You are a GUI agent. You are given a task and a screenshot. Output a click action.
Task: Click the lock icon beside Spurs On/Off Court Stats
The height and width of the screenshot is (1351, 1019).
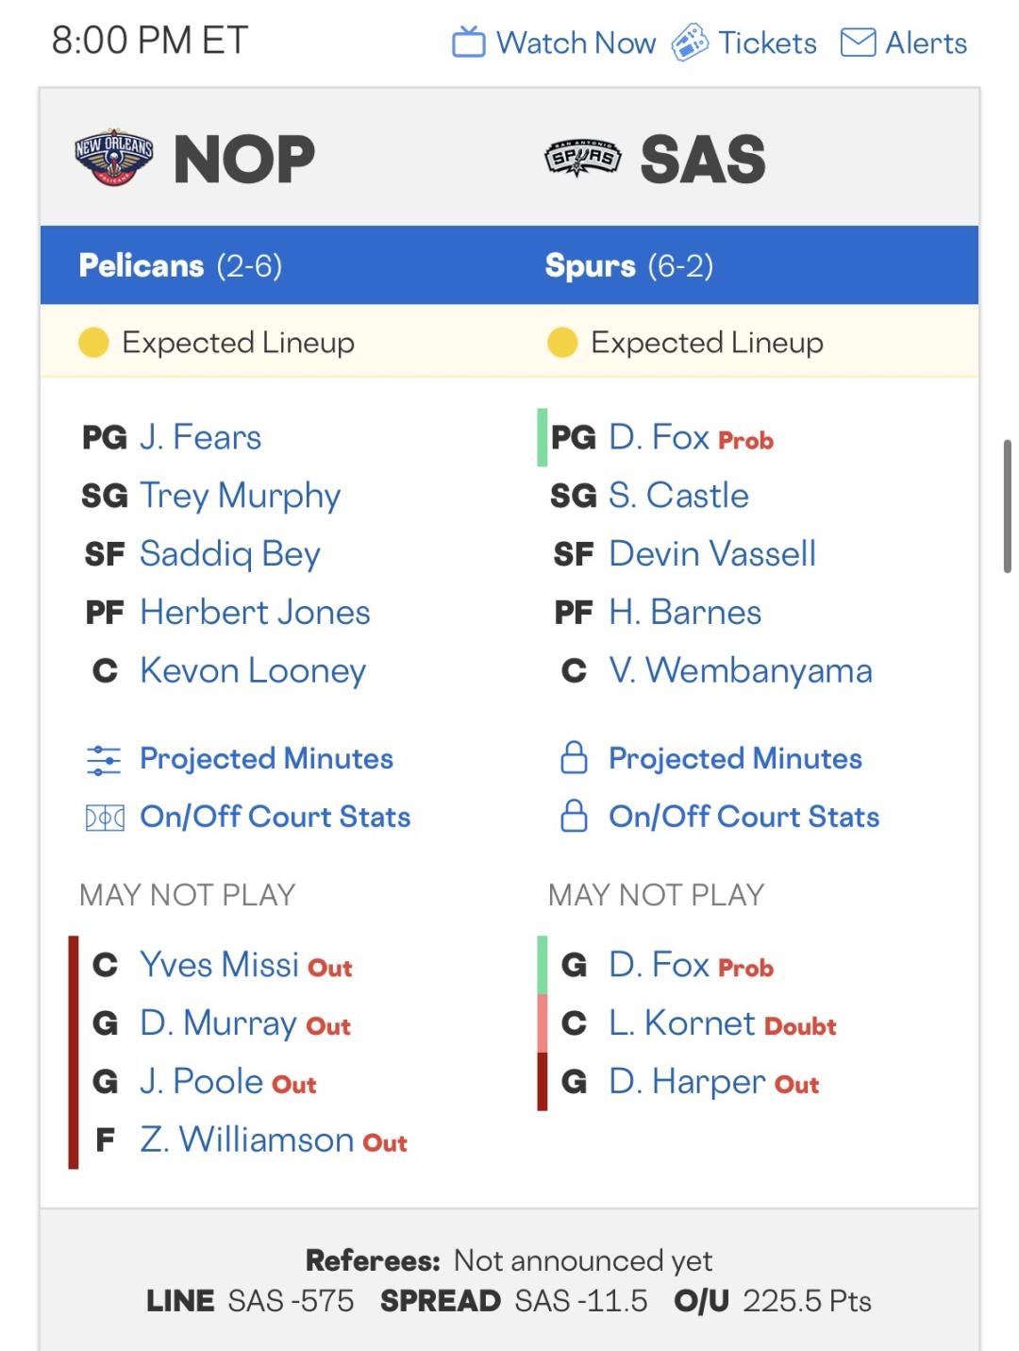(574, 817)
